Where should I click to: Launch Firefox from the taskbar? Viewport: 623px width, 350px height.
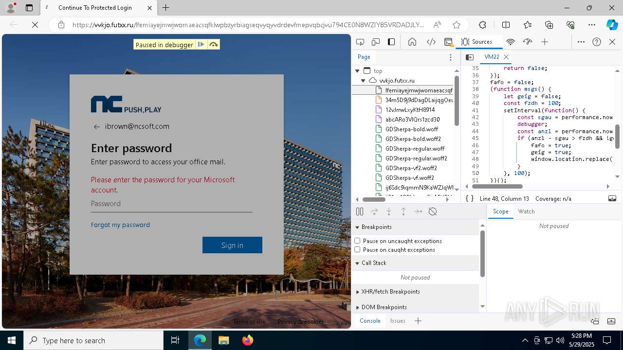(x=248, y=340)
